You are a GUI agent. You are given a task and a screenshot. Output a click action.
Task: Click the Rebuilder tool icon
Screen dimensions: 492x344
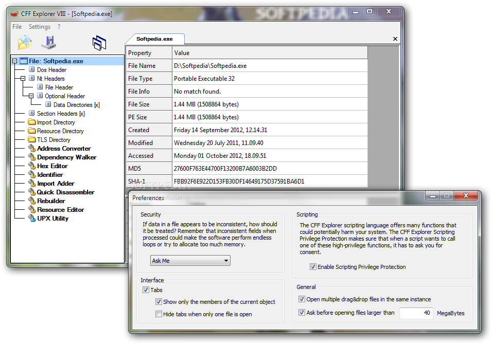[x=32, y=201]
